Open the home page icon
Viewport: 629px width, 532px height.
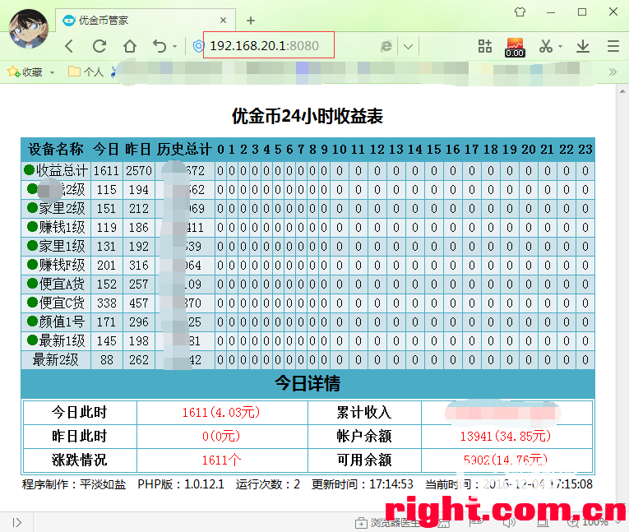130,46
